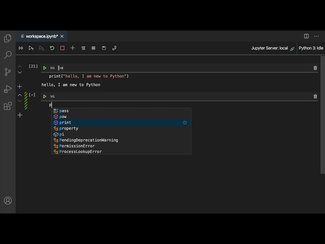The width and height of the screenshot is (325, 244).
Task: Click into the first cell's print code line
Action: tap(89, 76)
